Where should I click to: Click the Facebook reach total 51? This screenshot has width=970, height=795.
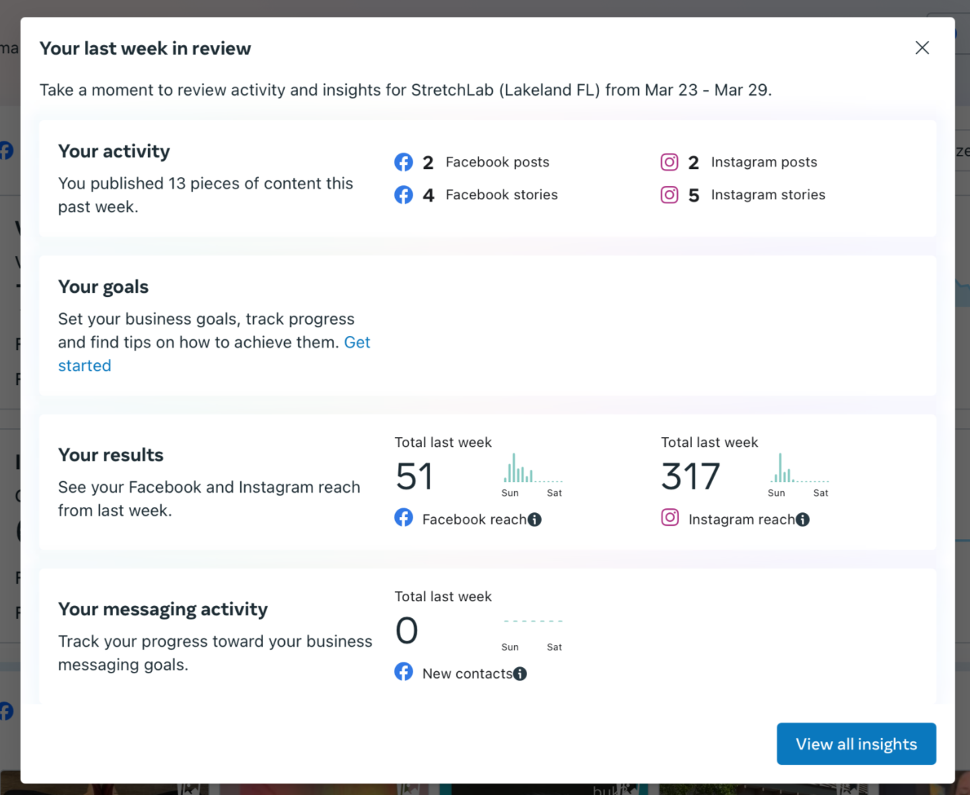[x=415, y=477]
